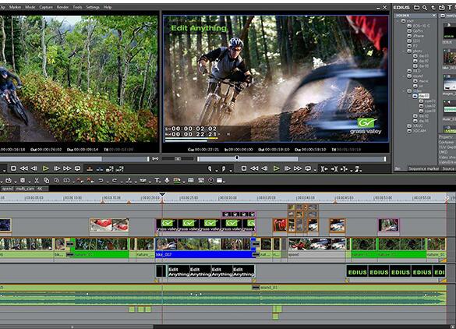Viewport: 456px width, 329px height.
Task: Click the export icon in recorder controls
Action: [x=358, y=168]
